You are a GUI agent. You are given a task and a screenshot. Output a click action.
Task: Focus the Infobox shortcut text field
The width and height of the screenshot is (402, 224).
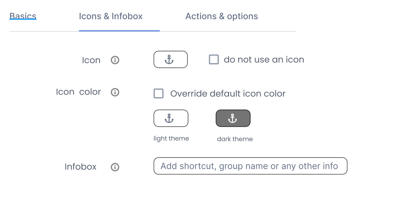click(250, 166)
